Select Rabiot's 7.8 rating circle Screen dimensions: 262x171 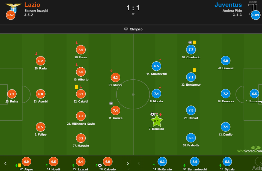[191, 110]
